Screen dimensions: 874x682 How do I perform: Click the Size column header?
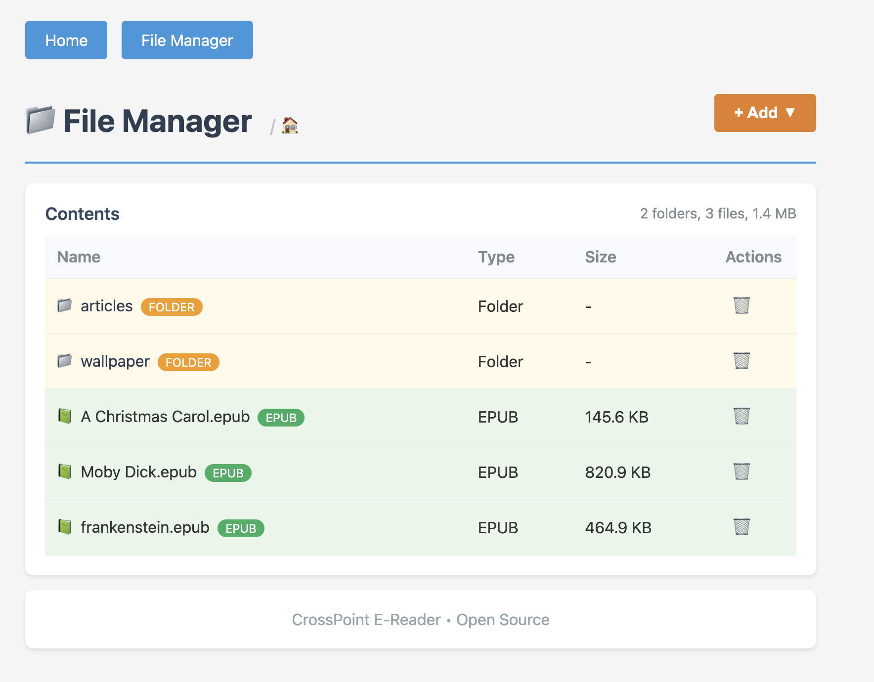point(600,257)
